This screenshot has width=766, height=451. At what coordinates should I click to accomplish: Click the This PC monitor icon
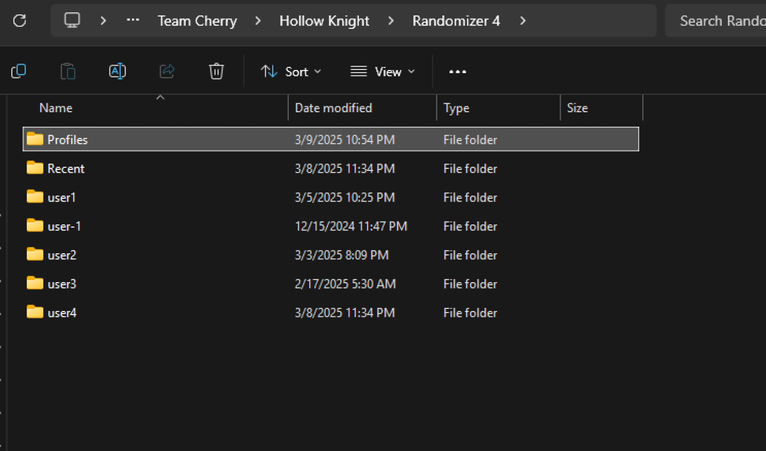72,20
